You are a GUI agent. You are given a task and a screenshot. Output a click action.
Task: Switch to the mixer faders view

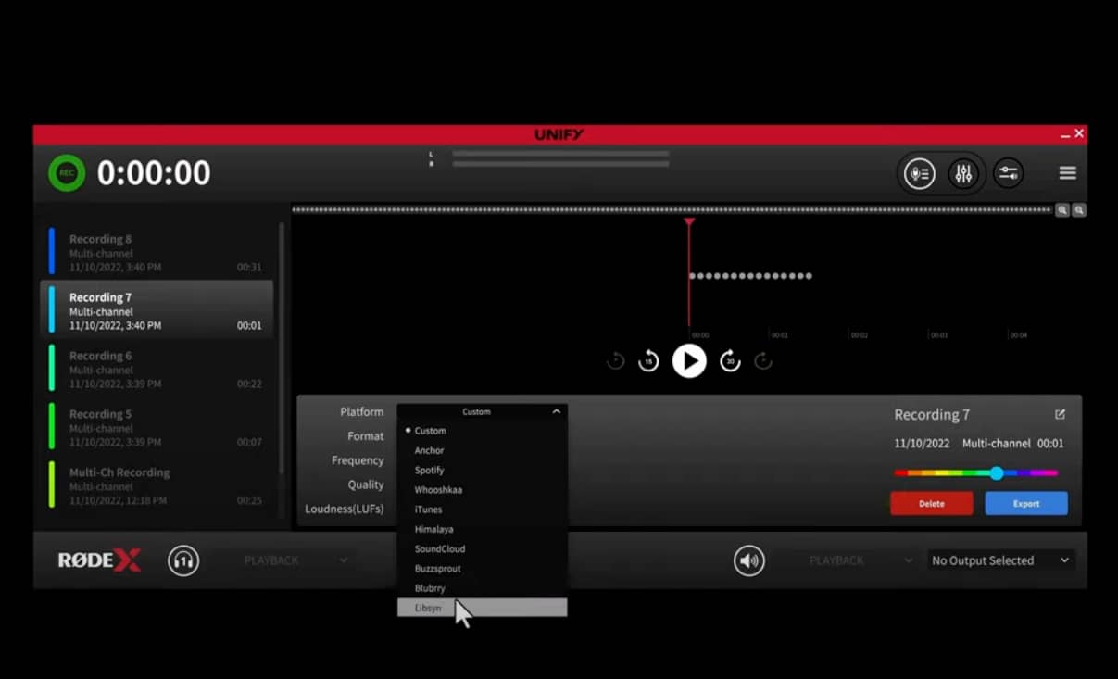[963, 173]
